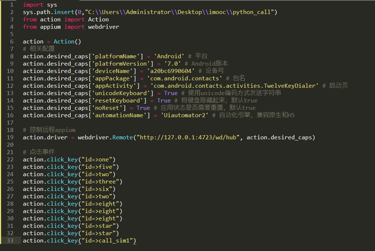Select gutter line number 17
The image size is (375, 251).
10,123
